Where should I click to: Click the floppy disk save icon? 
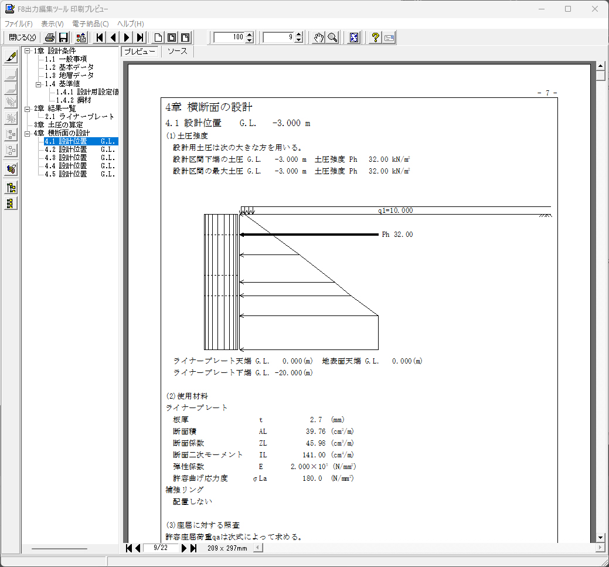[63, 38]
